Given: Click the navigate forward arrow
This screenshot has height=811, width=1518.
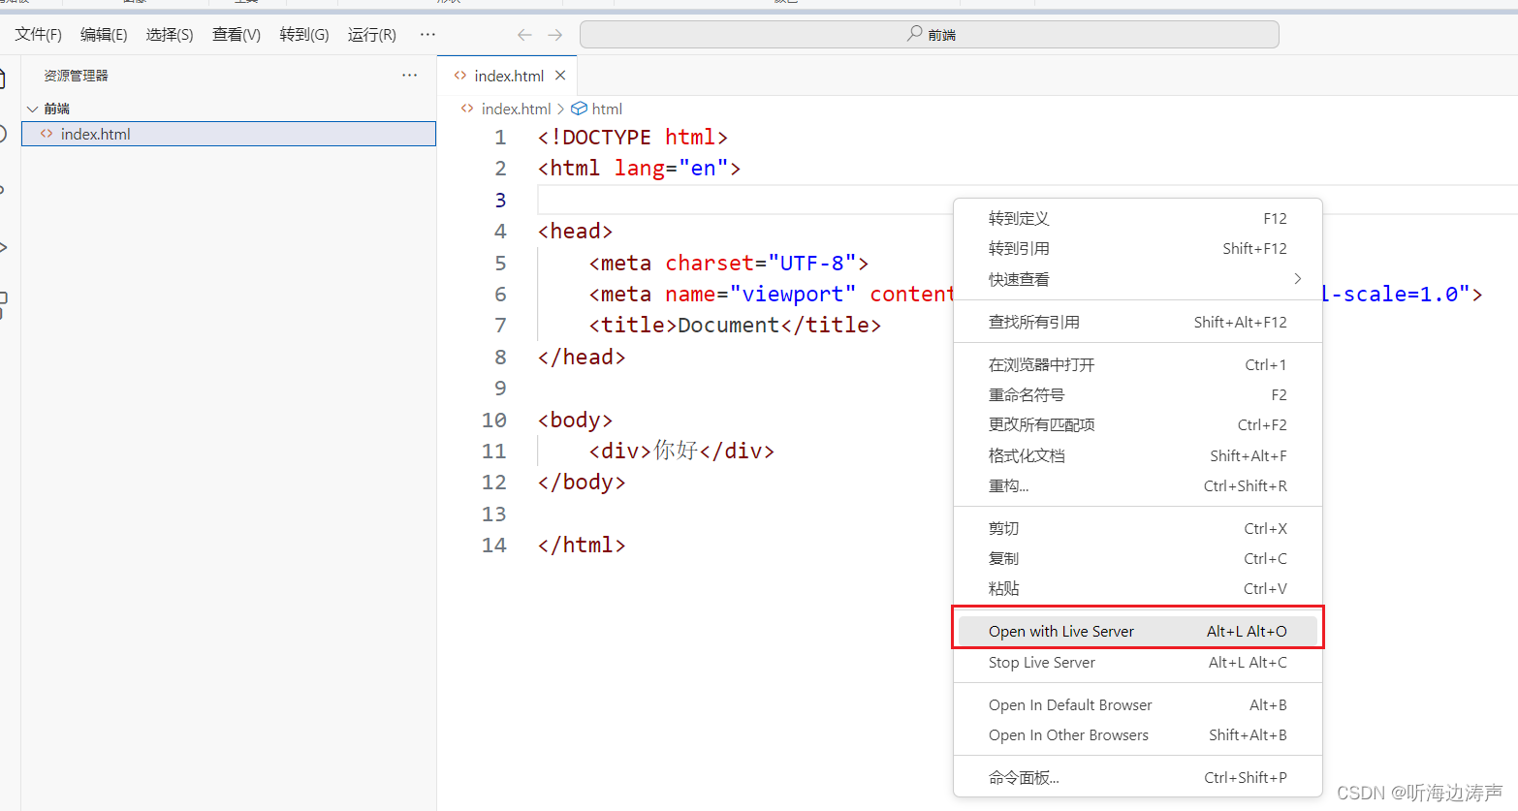Looking at the screenshot, I should pyautogui.click(x=554, y=35).
